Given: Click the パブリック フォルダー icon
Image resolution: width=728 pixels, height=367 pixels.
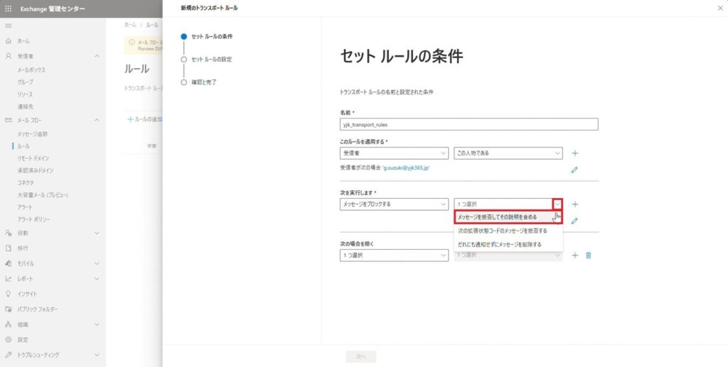Looking at the screenshot, I should [9, 309].
